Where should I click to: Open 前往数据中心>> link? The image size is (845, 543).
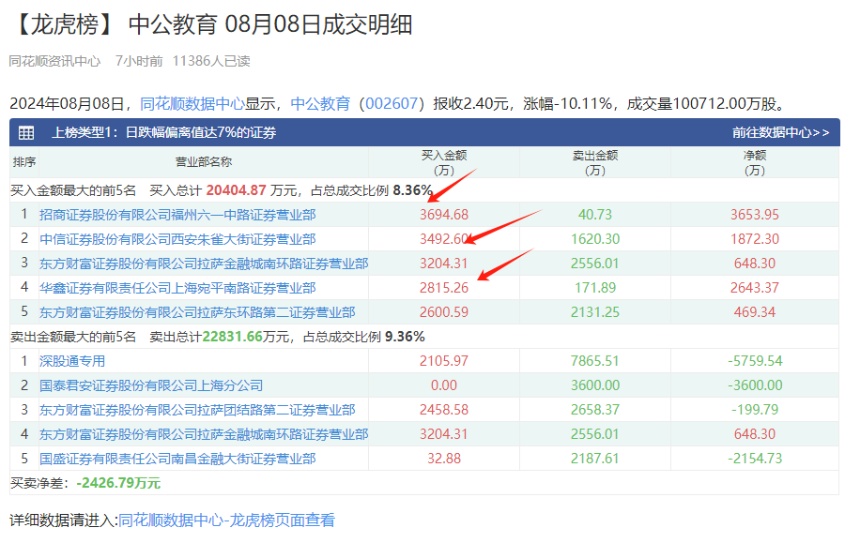[780, 132]
